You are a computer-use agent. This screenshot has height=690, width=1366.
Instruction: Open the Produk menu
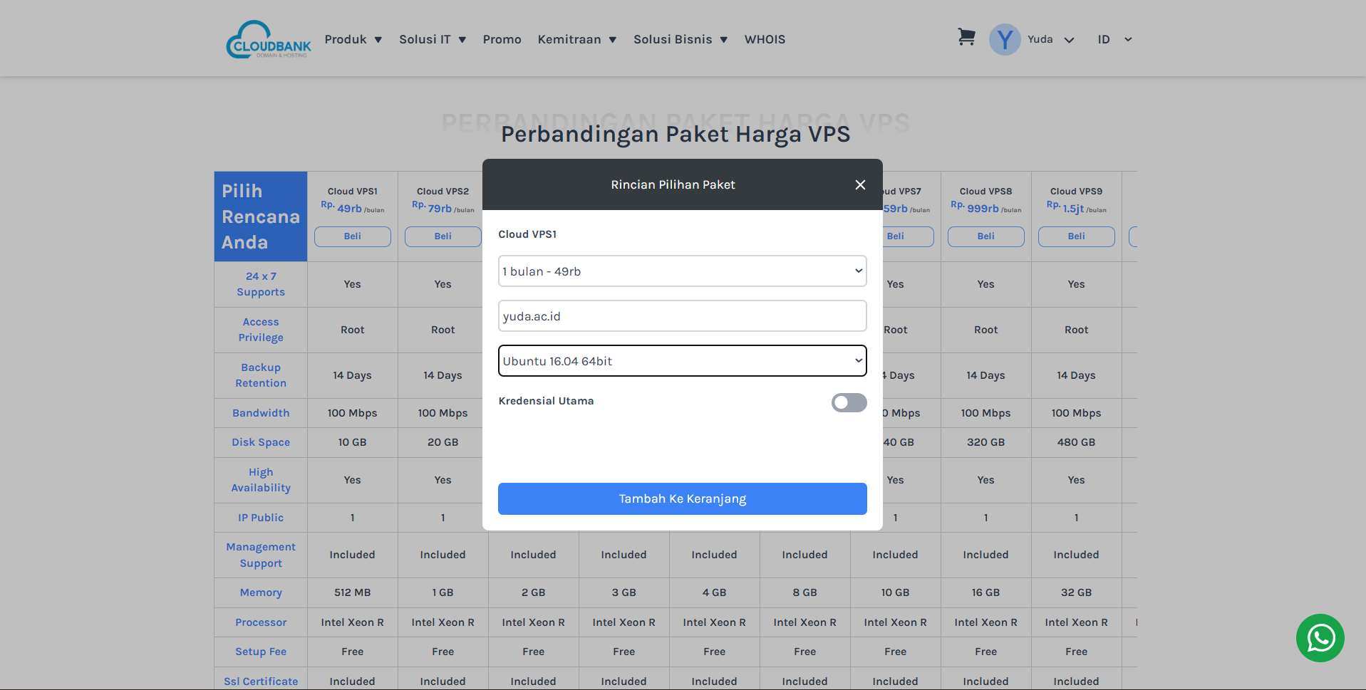353,40
